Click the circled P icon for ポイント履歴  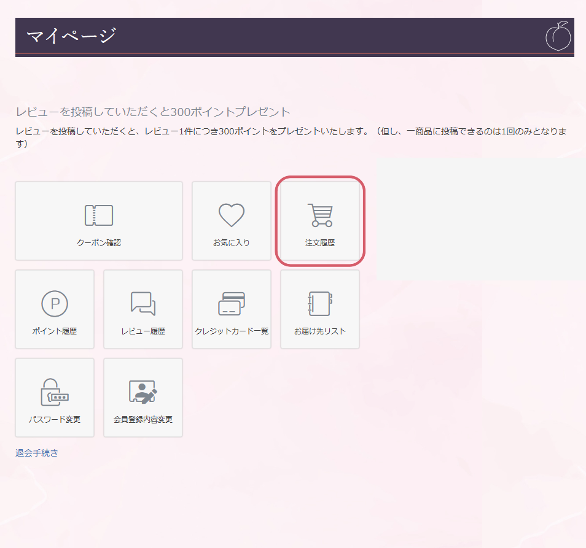click(x=55, y=302)
